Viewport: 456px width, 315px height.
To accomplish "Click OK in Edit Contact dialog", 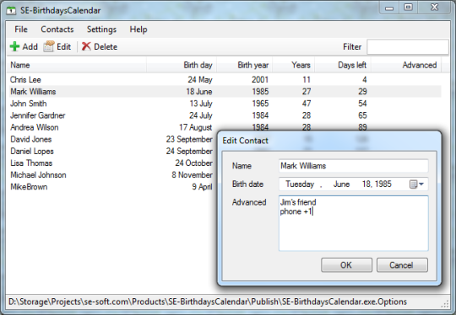I will (346, 265).
